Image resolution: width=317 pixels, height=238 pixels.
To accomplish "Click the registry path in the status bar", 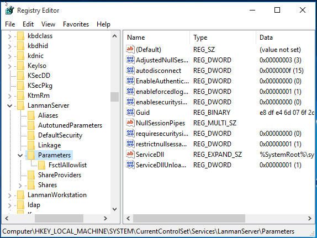I will pos(148,231).
